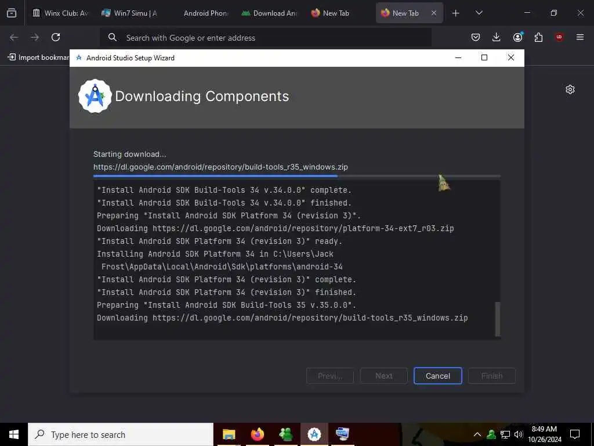Viewport: 594px width, 446px height.
Task: Expand the list all tabs chevron
Action: (479, 13)
